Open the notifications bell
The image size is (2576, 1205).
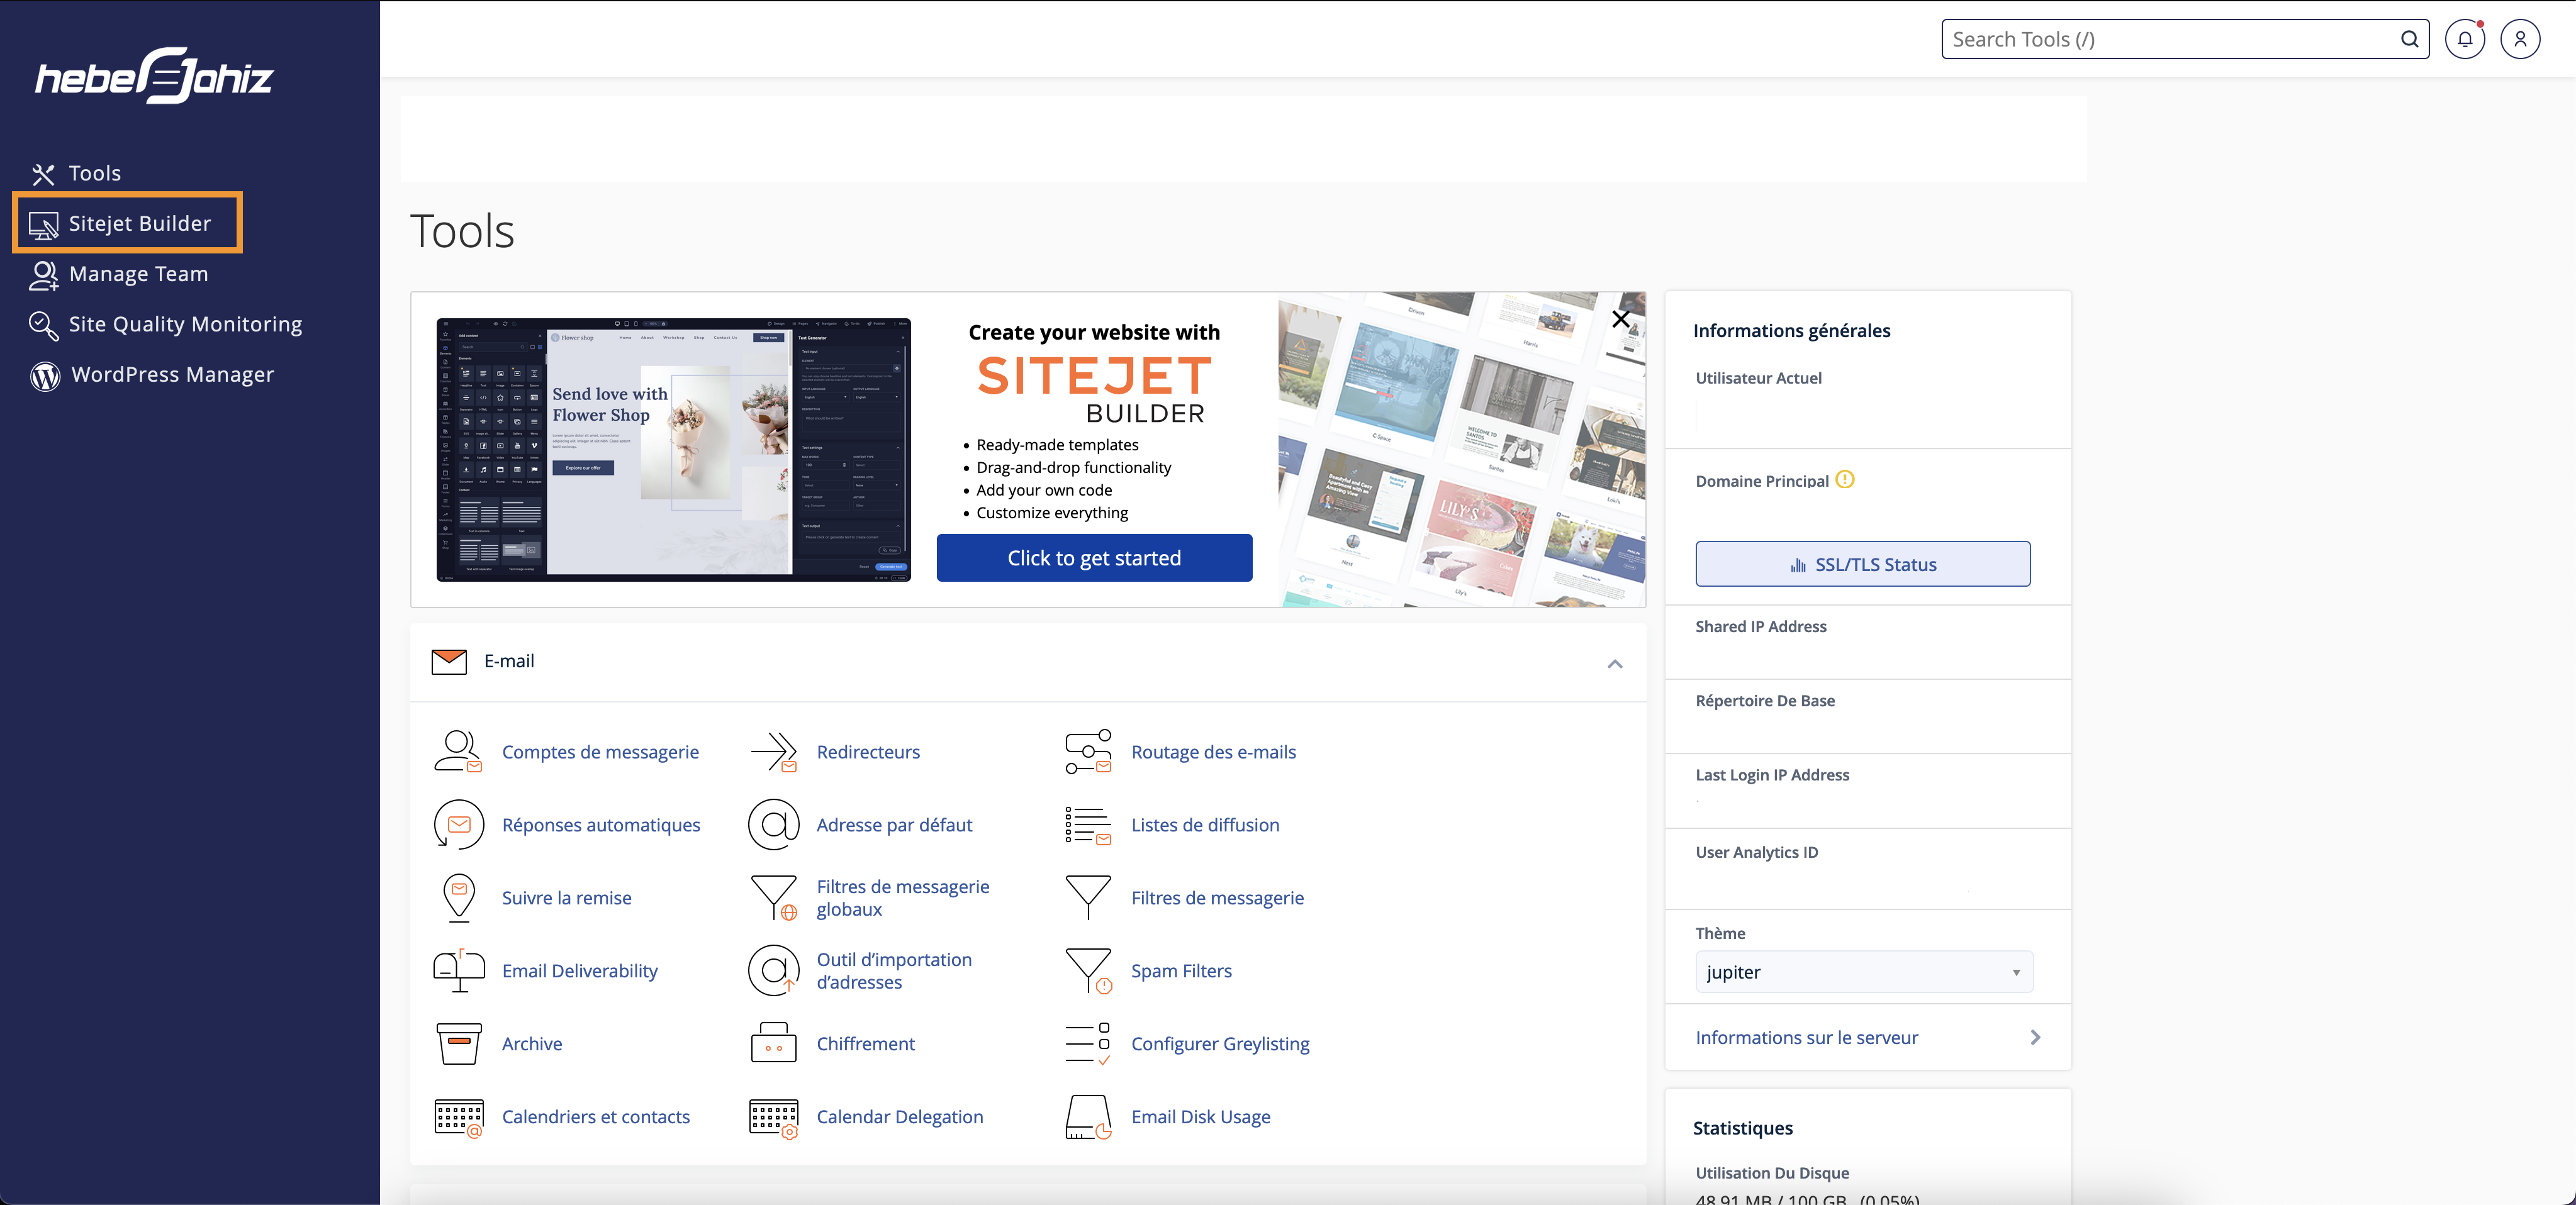coord(2465,39)
